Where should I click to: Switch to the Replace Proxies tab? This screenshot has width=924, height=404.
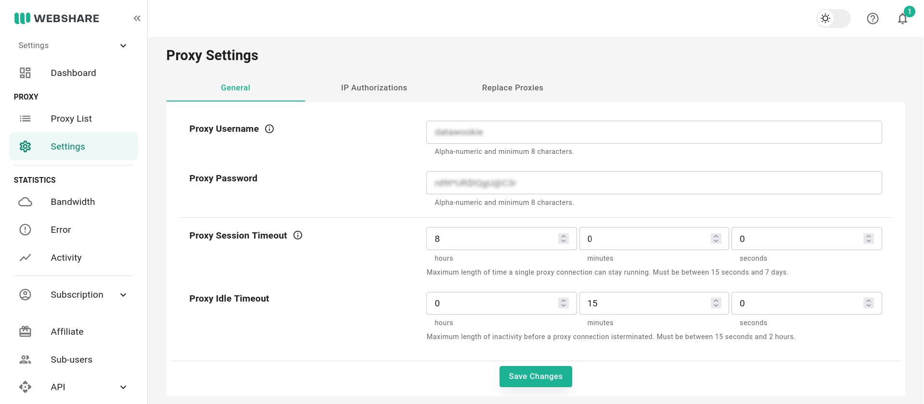click(513, 88)
